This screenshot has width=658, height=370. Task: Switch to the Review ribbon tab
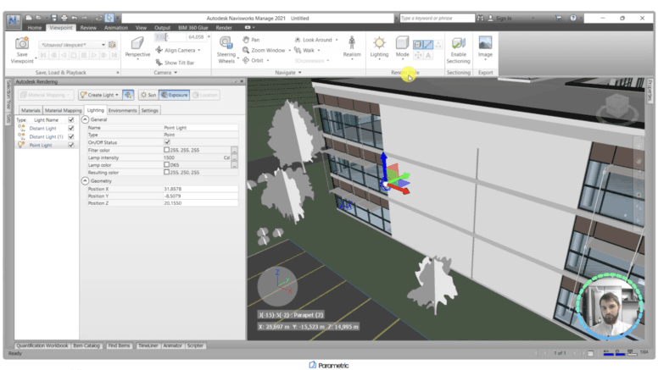click(x=88, y=28)
